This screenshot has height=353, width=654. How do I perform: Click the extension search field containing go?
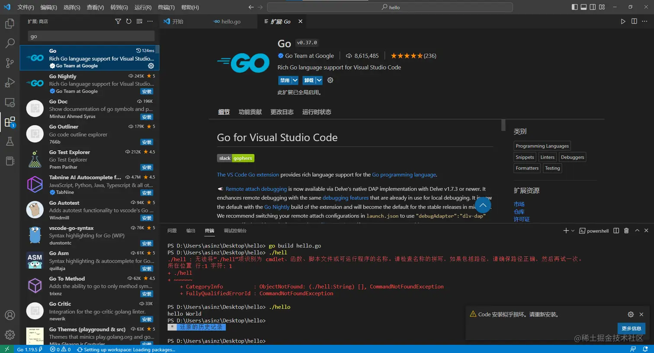pyautogui.click(x=91, y=36)
